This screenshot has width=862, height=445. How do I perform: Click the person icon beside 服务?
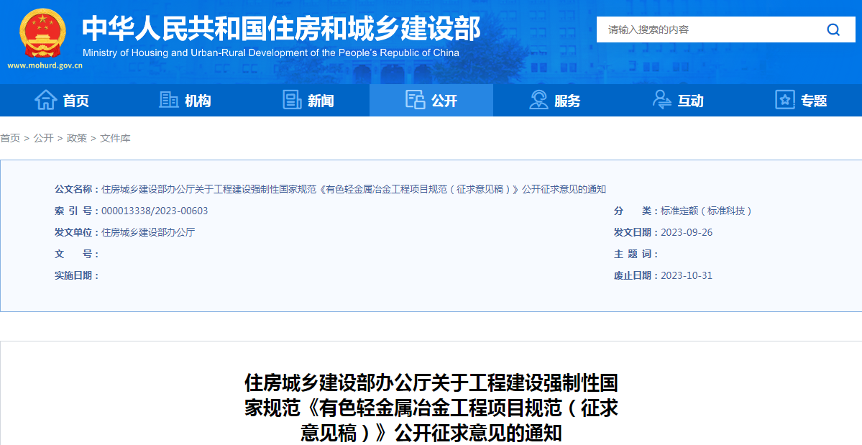(x=538, y=101)
